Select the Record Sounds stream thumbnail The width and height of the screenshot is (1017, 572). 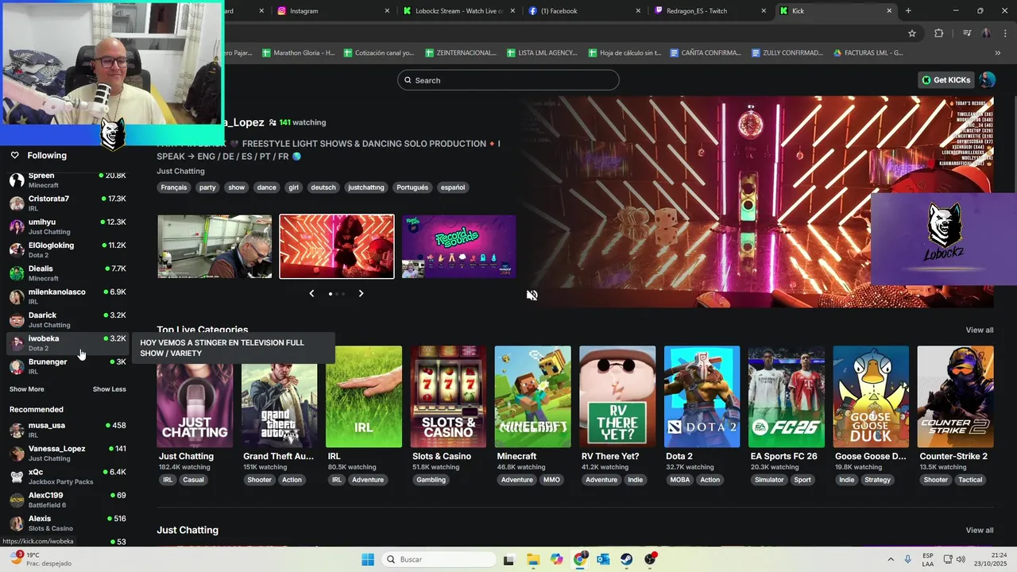point(458,246)
